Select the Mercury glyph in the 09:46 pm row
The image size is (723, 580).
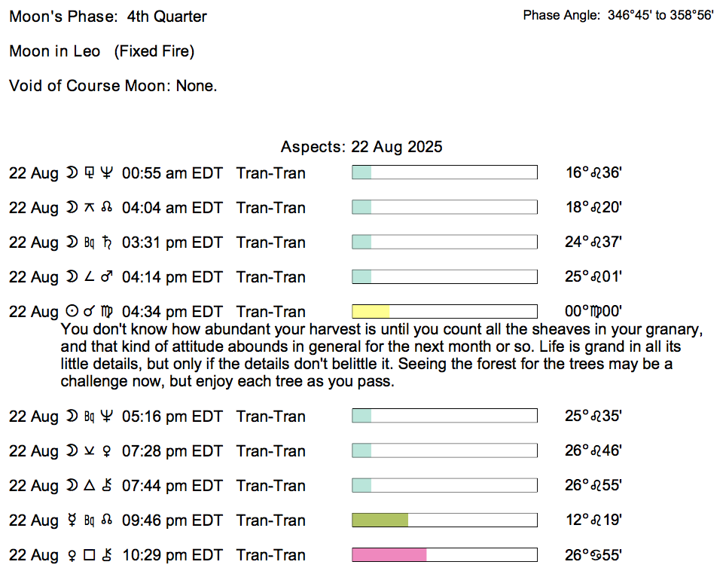(71, 520)
